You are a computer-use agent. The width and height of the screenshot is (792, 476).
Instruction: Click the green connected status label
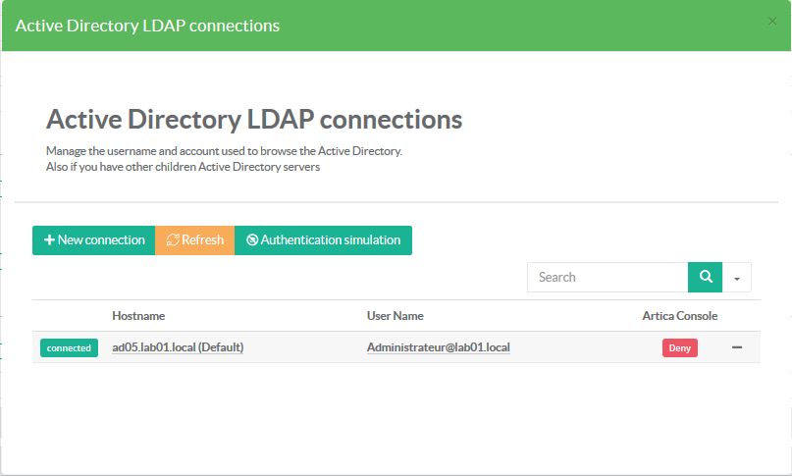click(69, 347)
